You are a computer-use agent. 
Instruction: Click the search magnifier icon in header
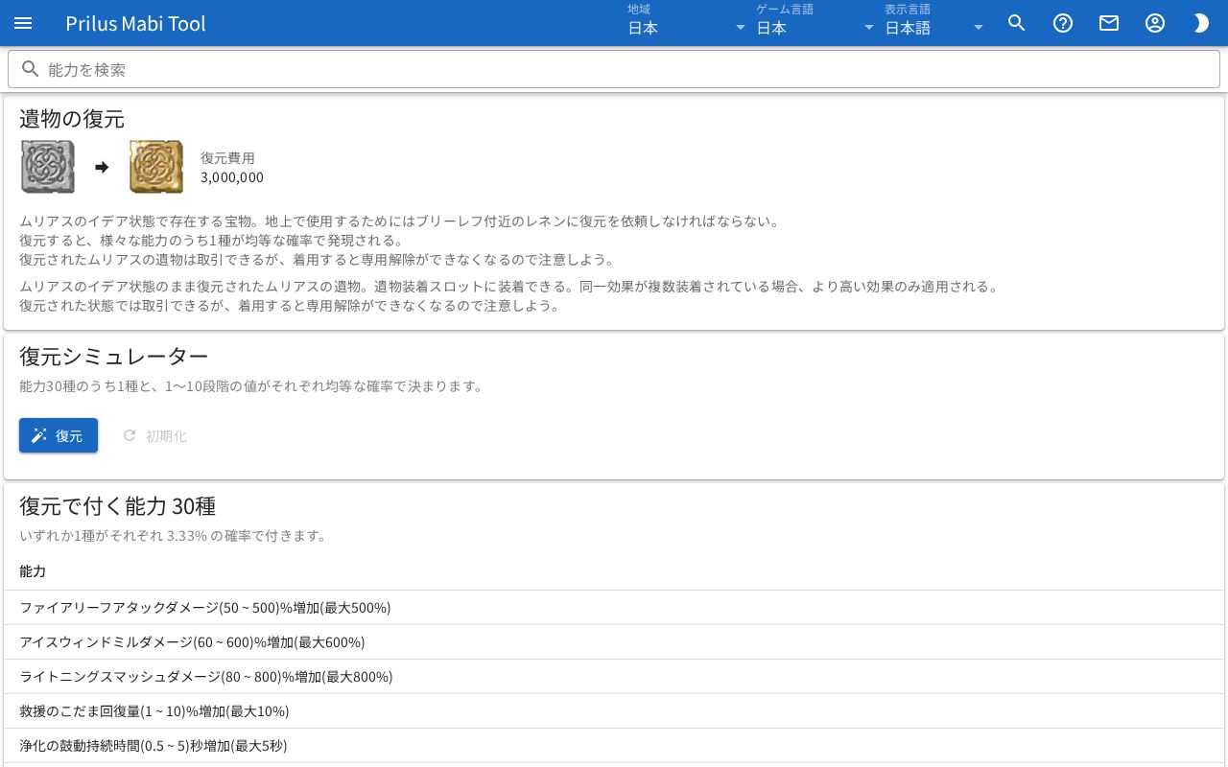[x=1017, y=23]
